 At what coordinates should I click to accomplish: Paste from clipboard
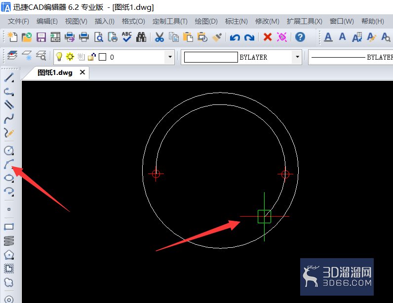pyautogui.click(x=188, y=37)
